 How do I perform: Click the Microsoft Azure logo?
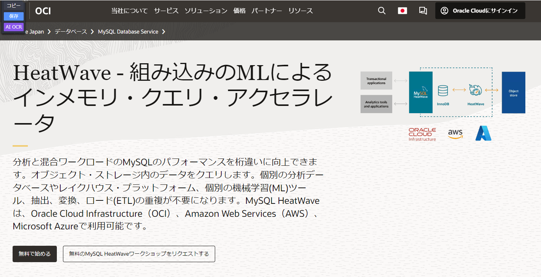pos(483,133)
